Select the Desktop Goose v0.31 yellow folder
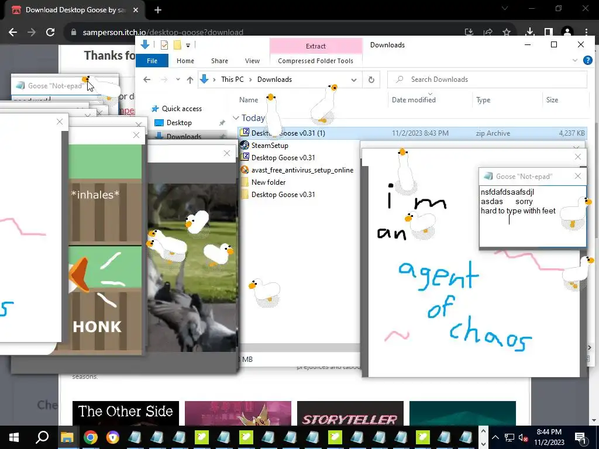The height and width of the screenshot is (449, 599). click(283, 194)
